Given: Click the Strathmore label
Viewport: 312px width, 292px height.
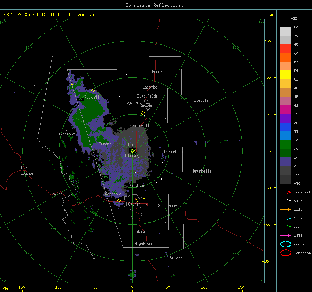Looking at the screenshot, I should click(168, 206).
